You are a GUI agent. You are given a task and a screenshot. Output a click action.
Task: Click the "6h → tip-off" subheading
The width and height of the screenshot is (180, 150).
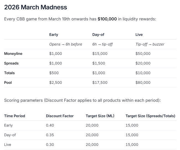pyautogui.click(x=102, y=44)
